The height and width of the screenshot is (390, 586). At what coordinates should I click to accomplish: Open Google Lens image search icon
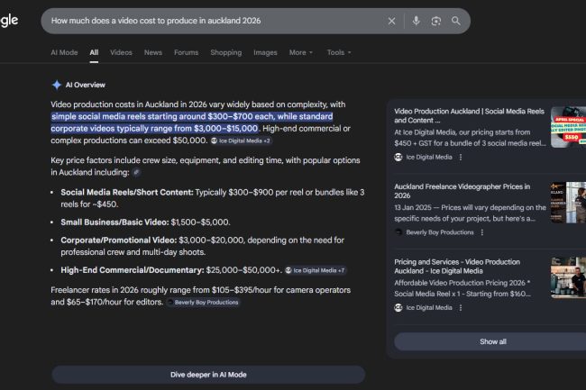point(435,21)
